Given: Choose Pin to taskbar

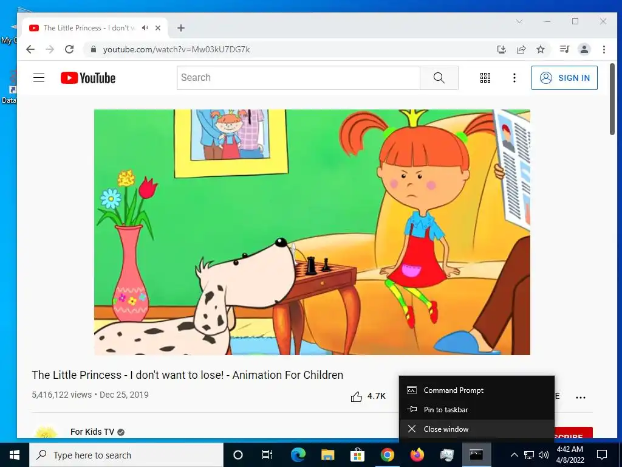Looking at the screenshot, I should point(477,410).
